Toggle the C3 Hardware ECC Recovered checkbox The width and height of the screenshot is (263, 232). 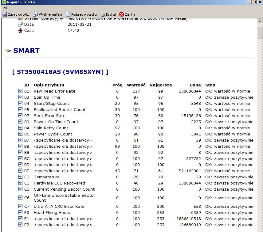click(x=20, y=183)
